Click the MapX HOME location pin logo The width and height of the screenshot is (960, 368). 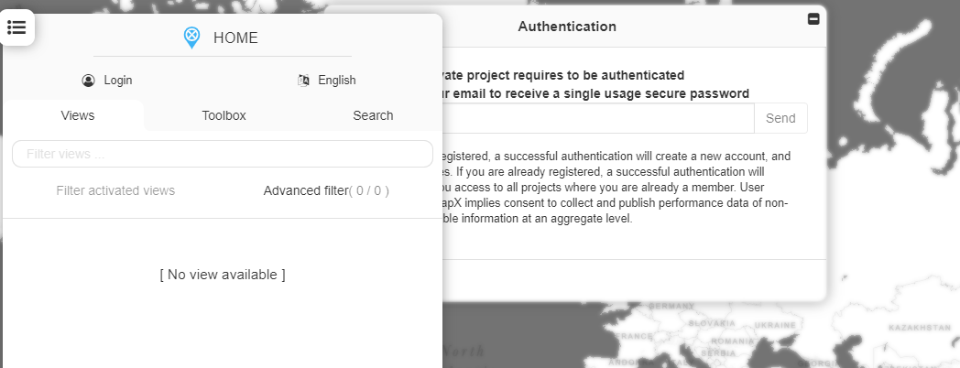click(191, 38)
